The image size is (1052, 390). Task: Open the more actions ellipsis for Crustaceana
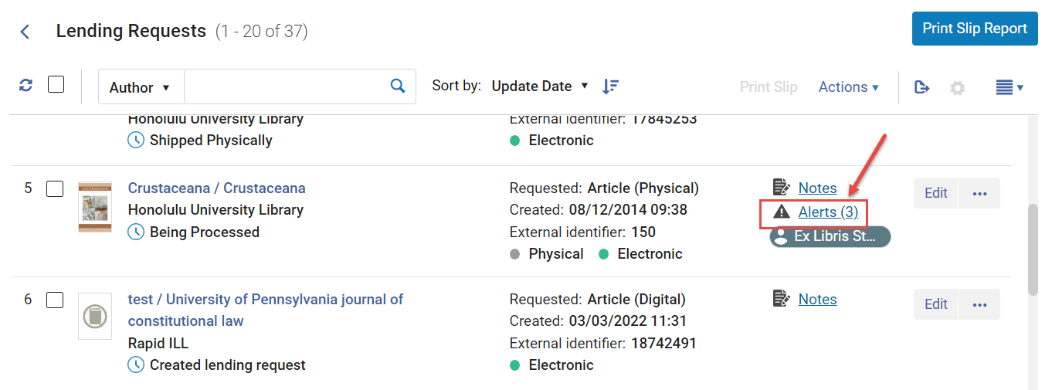(979, 193)
